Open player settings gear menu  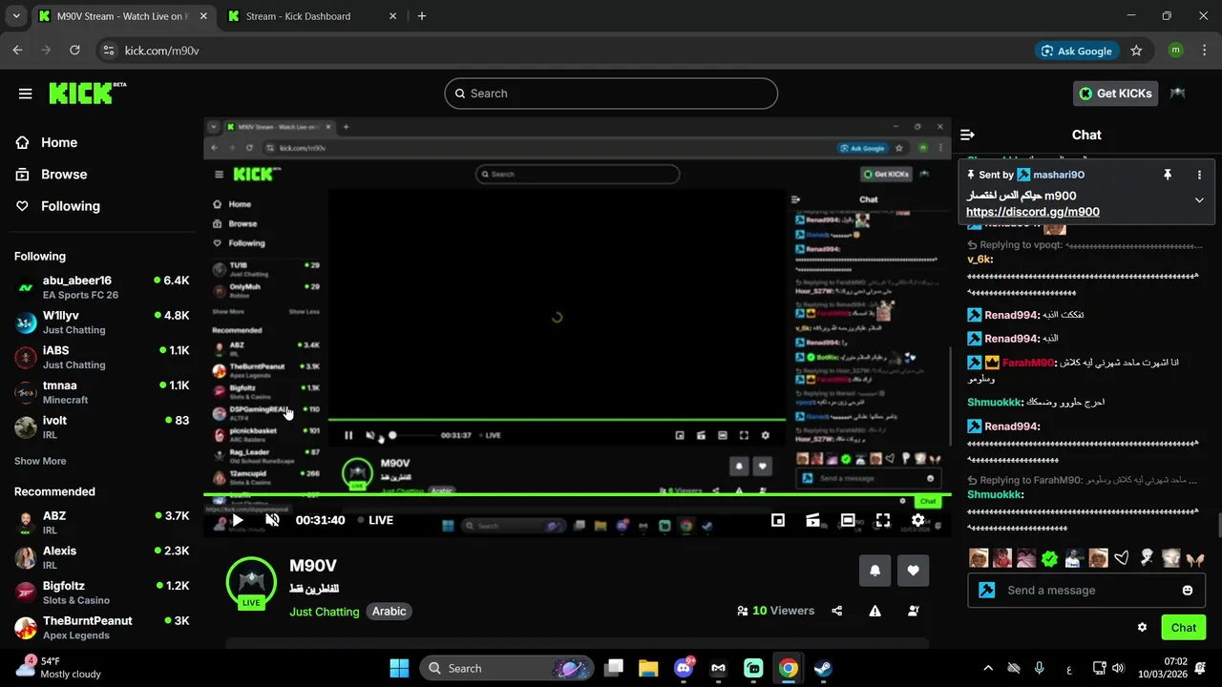(917, 520)
